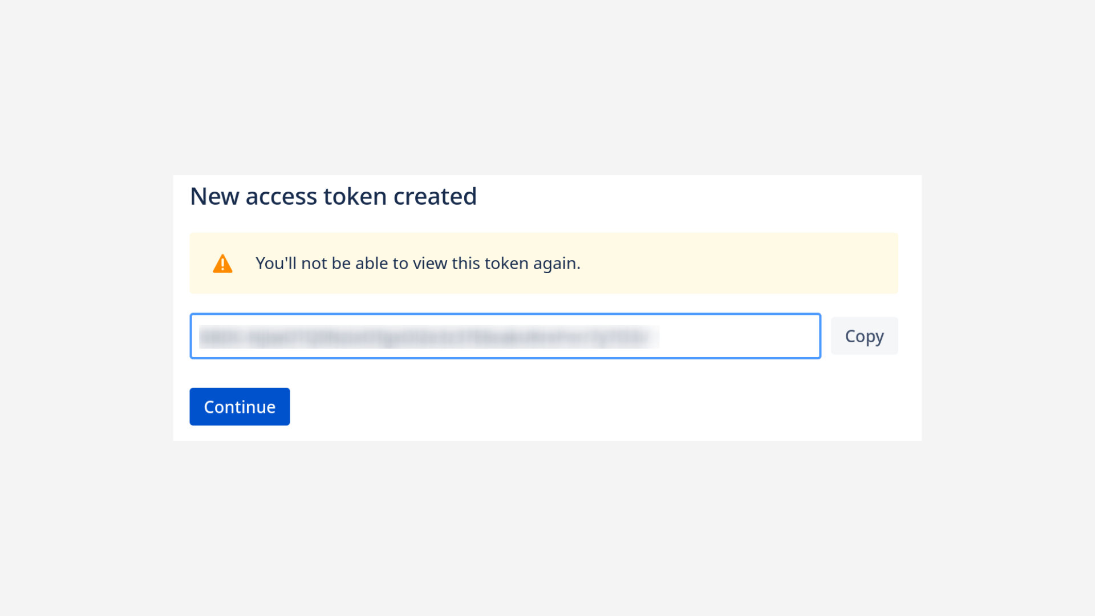Click inside the highlighted token box

[x=505, y=336]
